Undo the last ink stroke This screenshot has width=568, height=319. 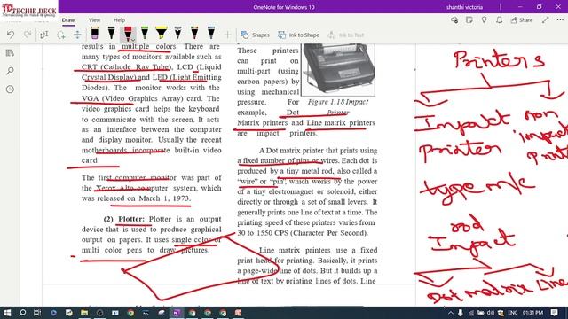11,35
